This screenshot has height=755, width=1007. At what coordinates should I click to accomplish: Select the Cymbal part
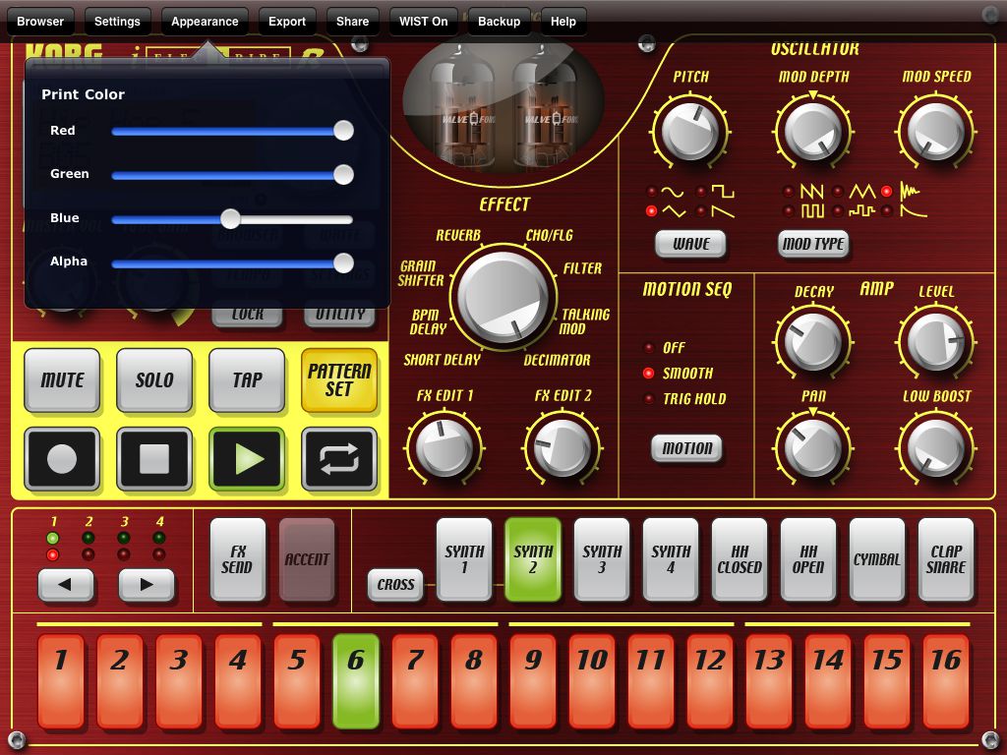click(876, 559)
